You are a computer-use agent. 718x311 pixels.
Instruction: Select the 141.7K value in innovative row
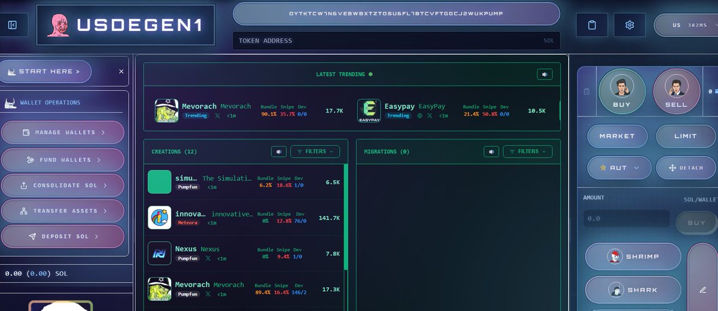[329, 218]
